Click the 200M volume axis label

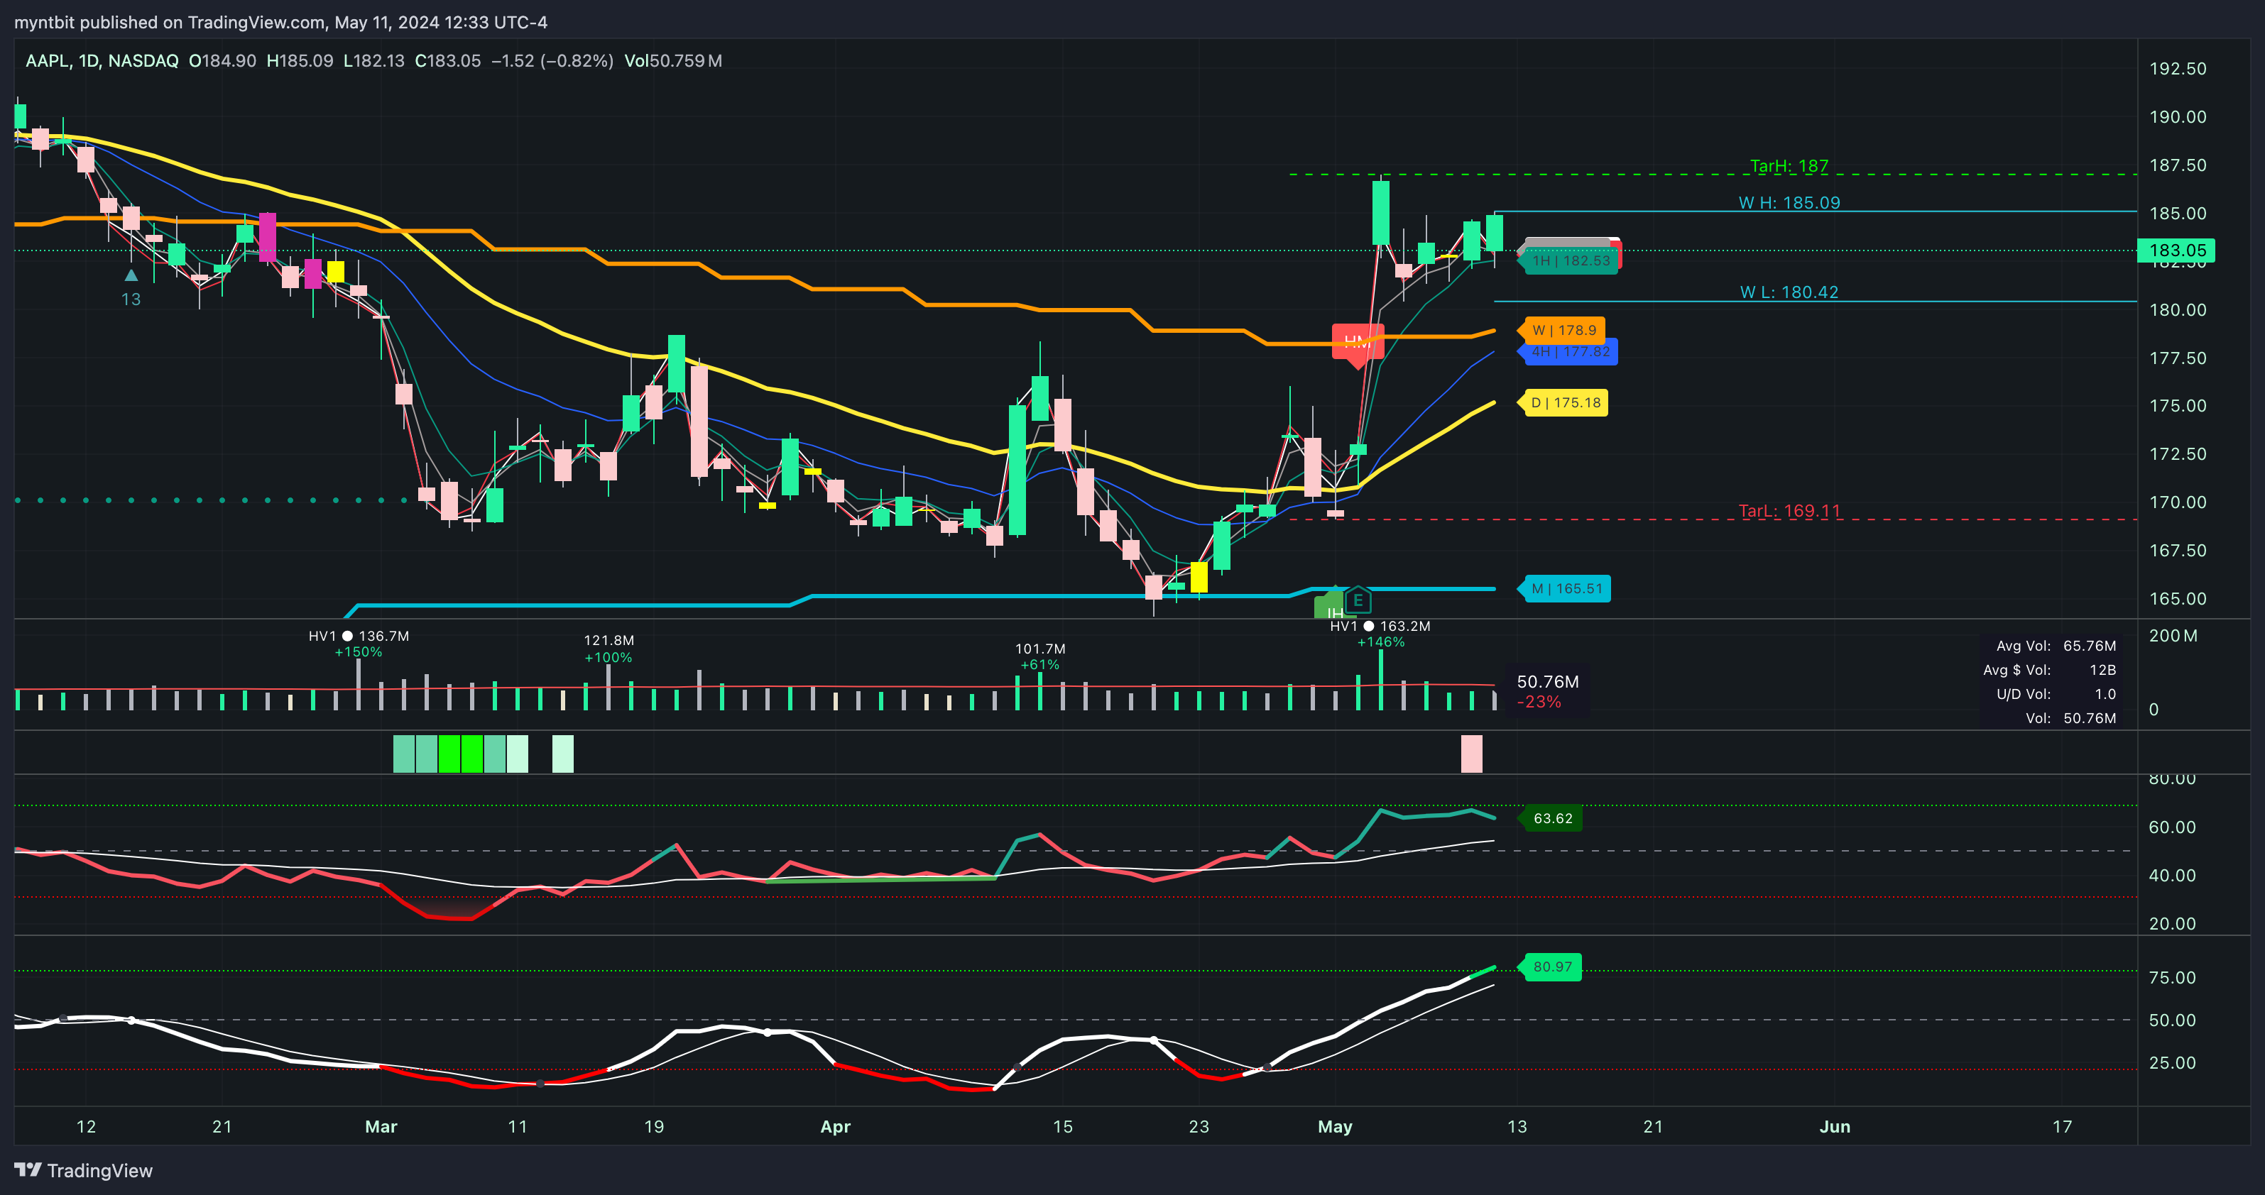point(2173,635)
